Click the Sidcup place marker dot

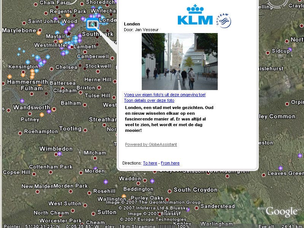tap(268, 53)
